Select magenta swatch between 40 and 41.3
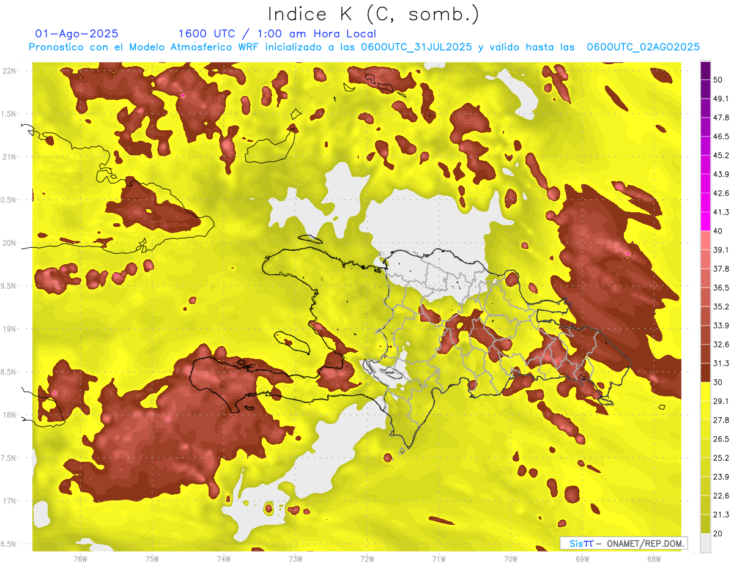Image resolution: width=734 pixels, height=567 pixels. point(705,221)
